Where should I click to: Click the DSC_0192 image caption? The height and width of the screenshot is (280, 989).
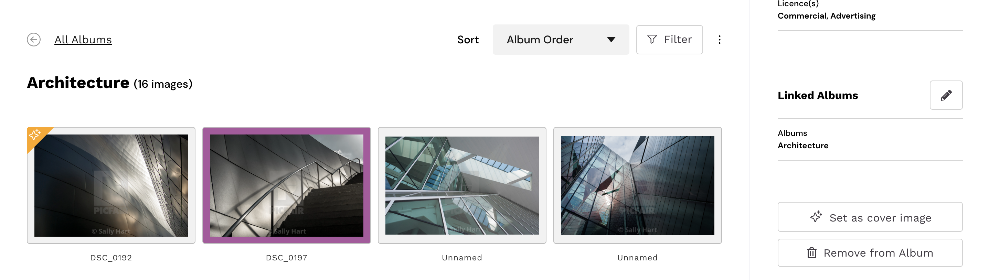[111, 258]
